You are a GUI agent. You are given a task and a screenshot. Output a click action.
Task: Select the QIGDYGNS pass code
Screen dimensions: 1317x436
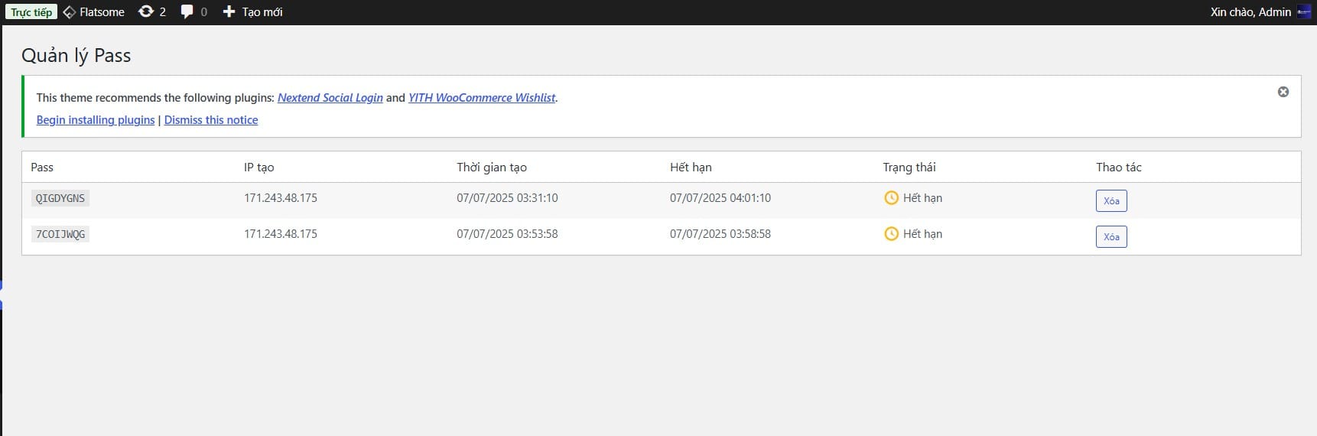60,198
